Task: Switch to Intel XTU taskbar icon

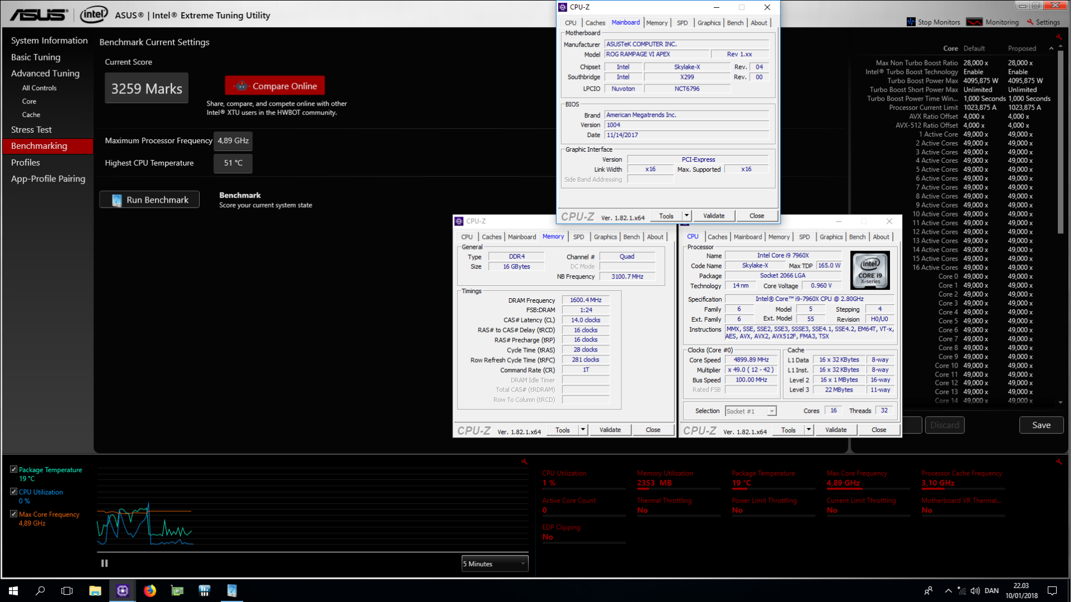Action: click(x=232, y=592)
